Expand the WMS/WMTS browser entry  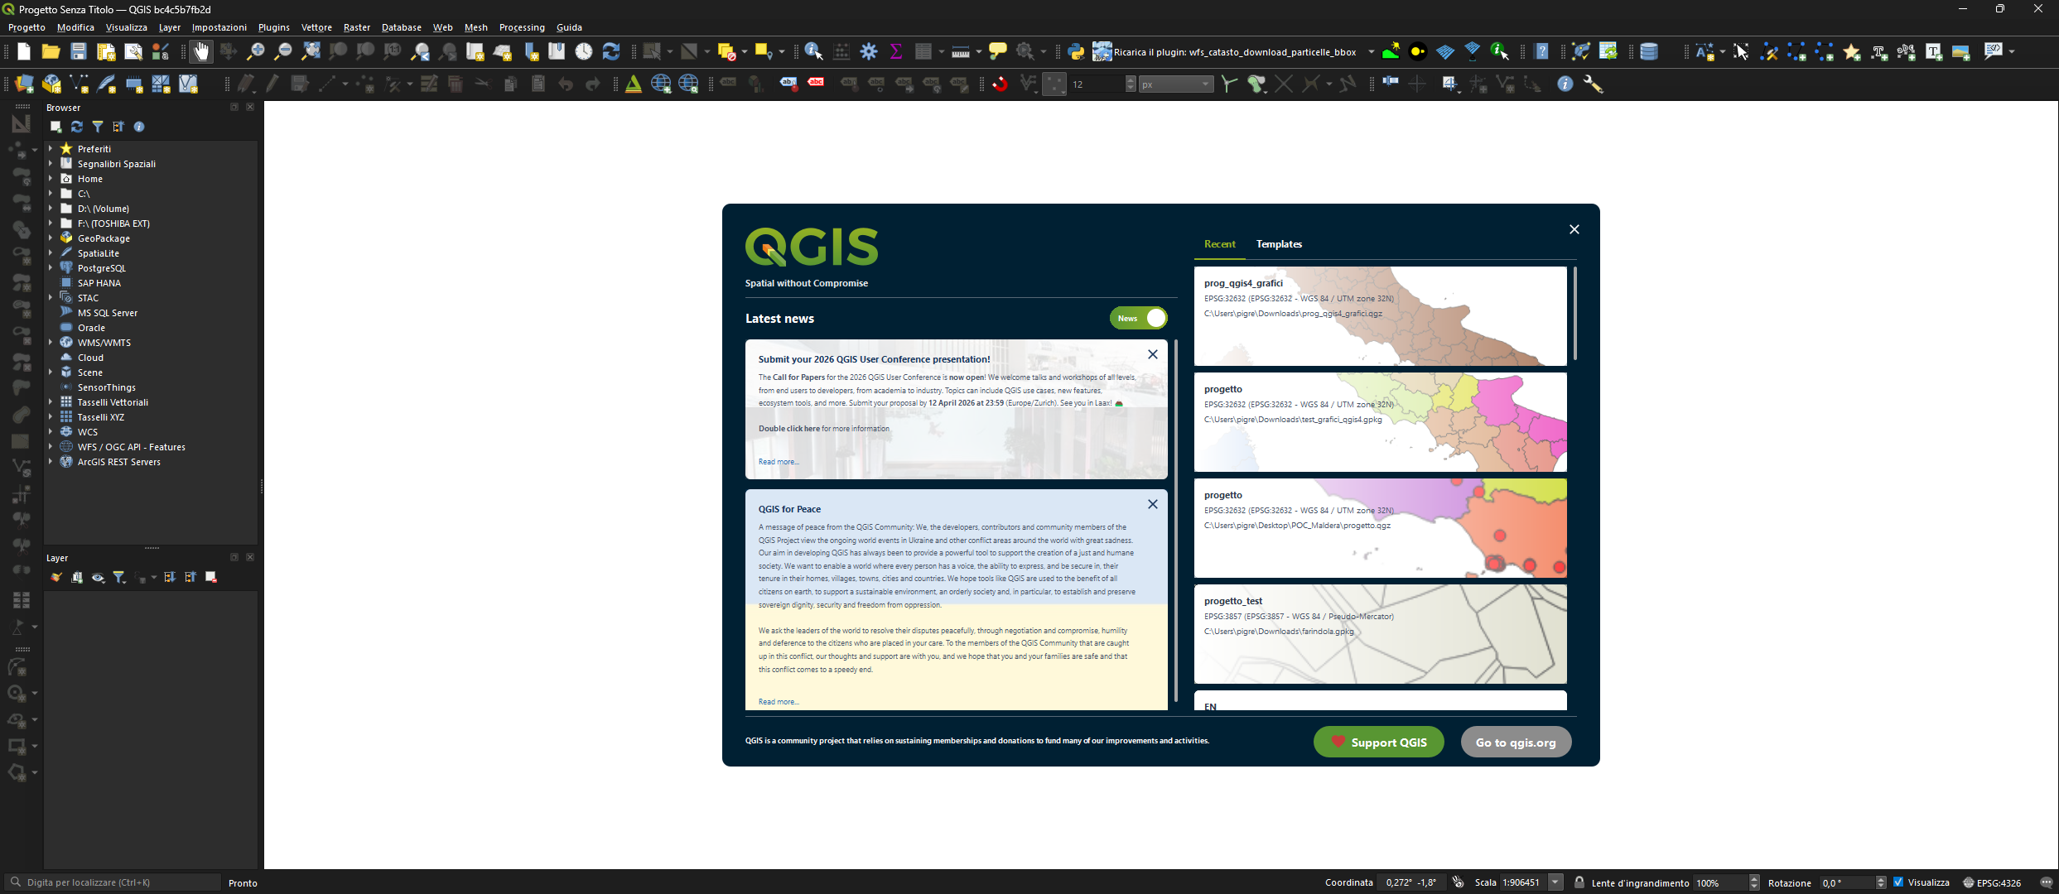(51, 343)
